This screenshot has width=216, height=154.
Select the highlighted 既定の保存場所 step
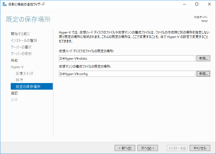(32, 86)
